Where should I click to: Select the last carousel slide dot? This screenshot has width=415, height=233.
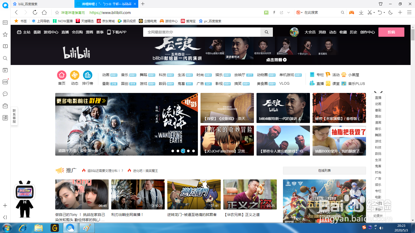click(193, 151)
